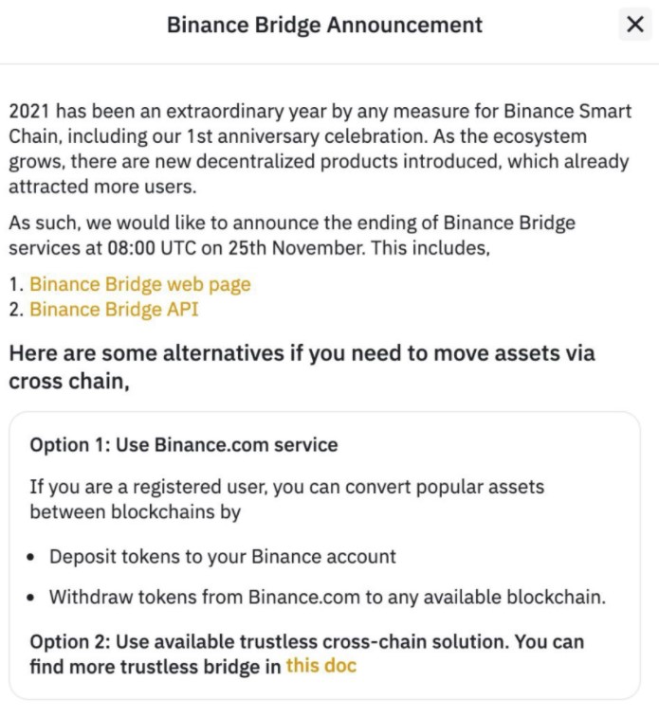Close the Binance Bridge Announcement dialog
This screenshot has width=659, height=716.
(634, 26)
